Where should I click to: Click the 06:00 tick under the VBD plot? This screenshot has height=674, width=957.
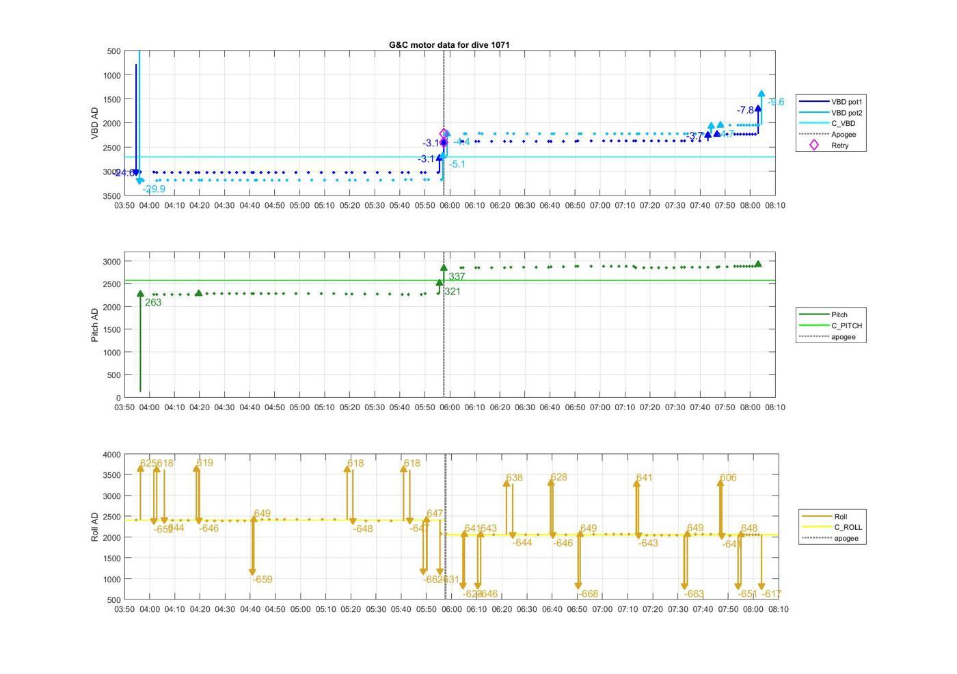450,206
